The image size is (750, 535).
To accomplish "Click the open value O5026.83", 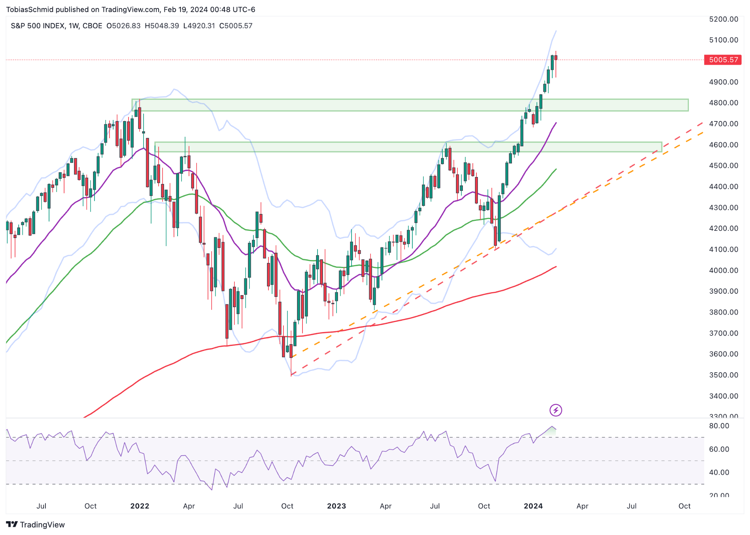I will tap(123, 26).
